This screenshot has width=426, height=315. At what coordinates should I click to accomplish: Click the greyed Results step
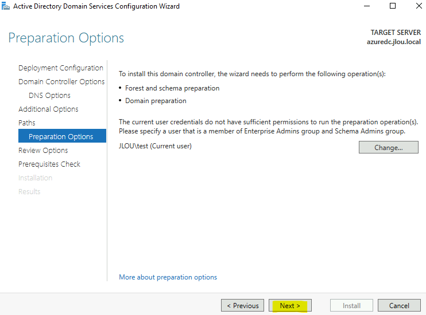click(29, 192)
